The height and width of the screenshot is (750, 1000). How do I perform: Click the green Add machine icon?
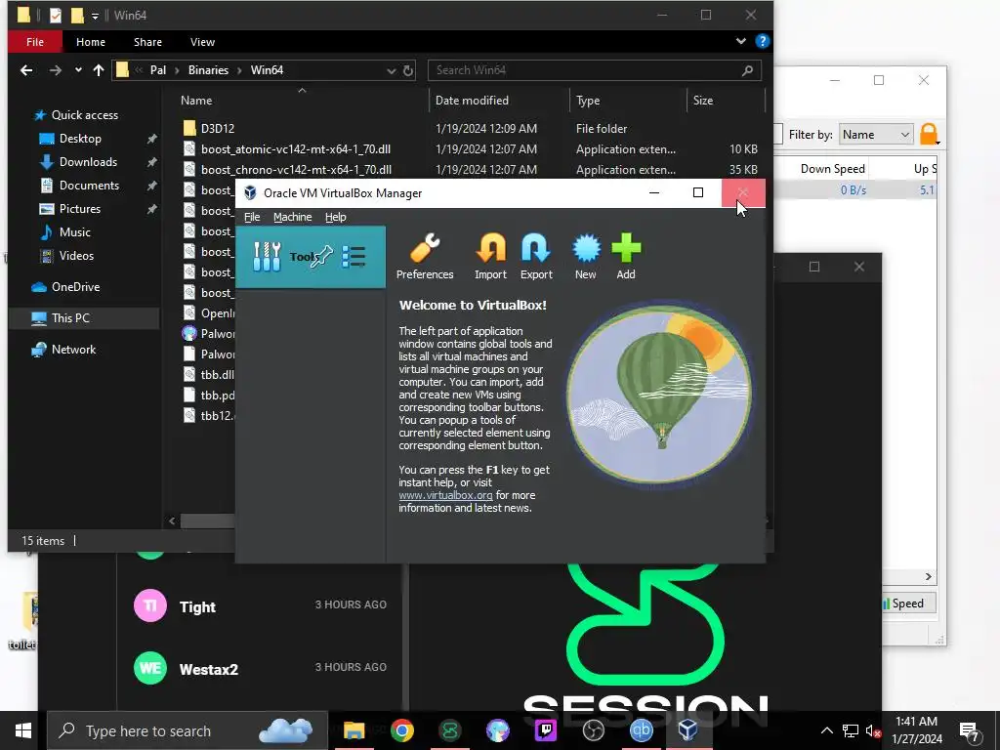[626, 257]
